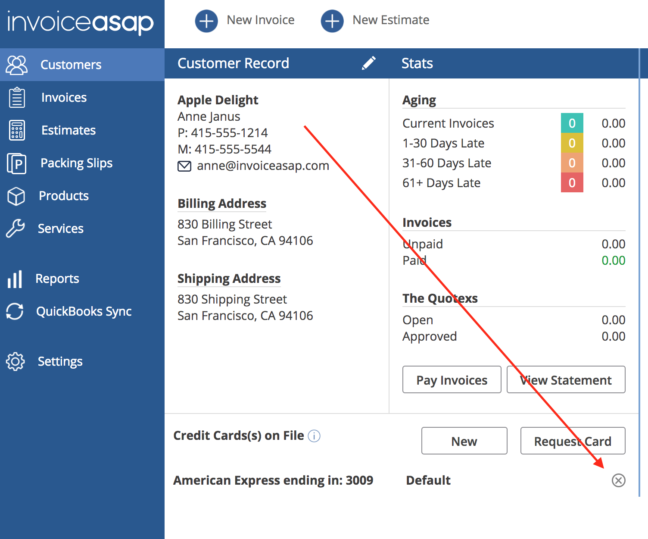Viewport: 648px width, 539px height.
Task: Add a card with the New button
Action: pyautogui.click(x=464, y=441)
